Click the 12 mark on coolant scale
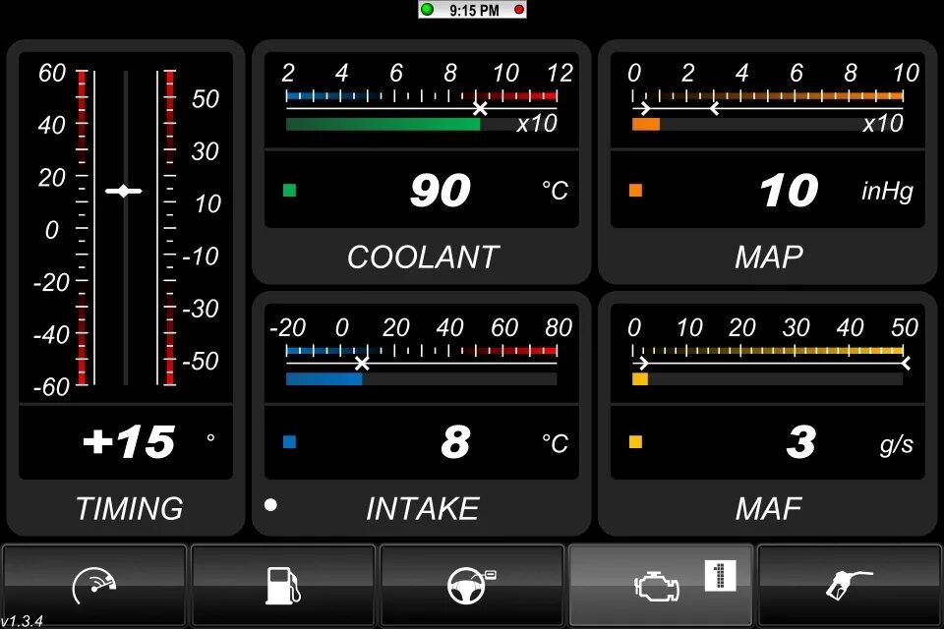This screenshot has width=944, height=629. tap(560, 73)
